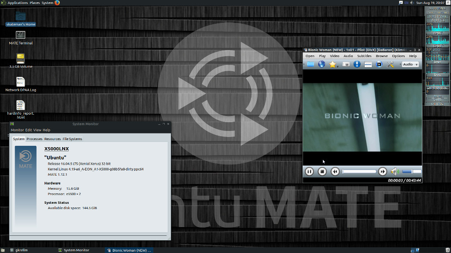
Task: Click the Kernel Linux 4.19 version line
Action: pos(96,169)
